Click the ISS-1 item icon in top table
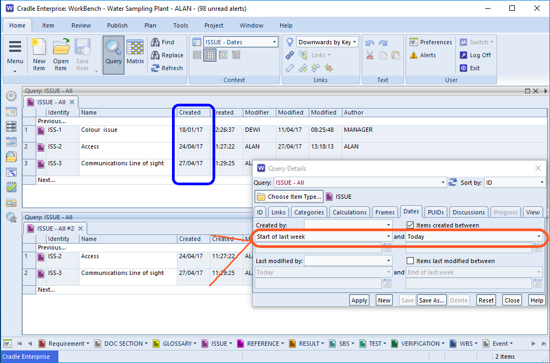This screenshot has width=550, height=363. [41, 130]
